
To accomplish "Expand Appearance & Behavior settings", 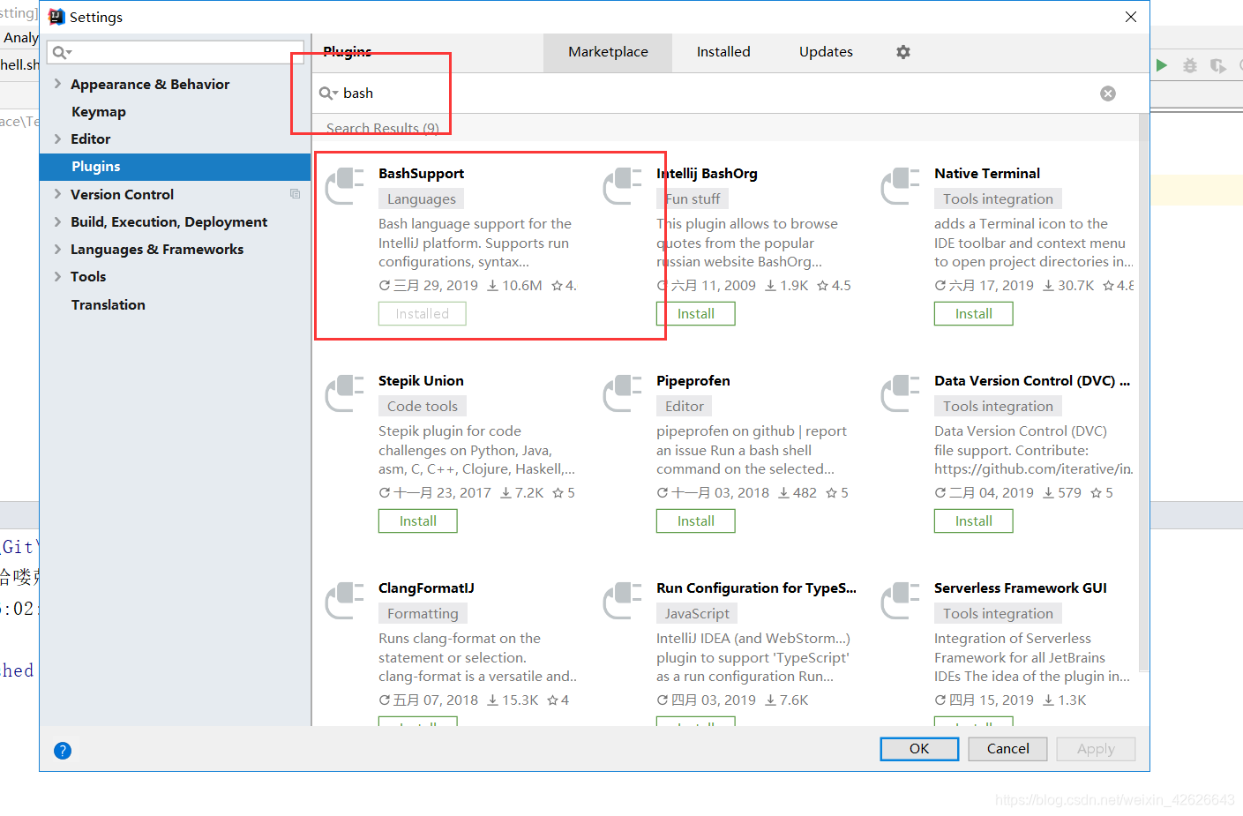I will 57,84.
